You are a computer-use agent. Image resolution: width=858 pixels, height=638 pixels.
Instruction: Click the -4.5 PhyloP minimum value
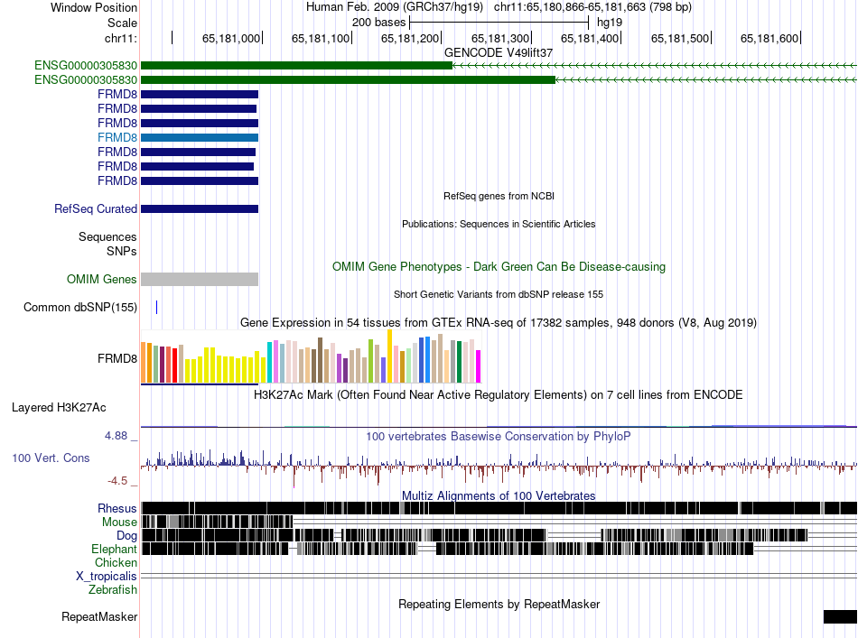pyautogui.click(x=117, y=481)
